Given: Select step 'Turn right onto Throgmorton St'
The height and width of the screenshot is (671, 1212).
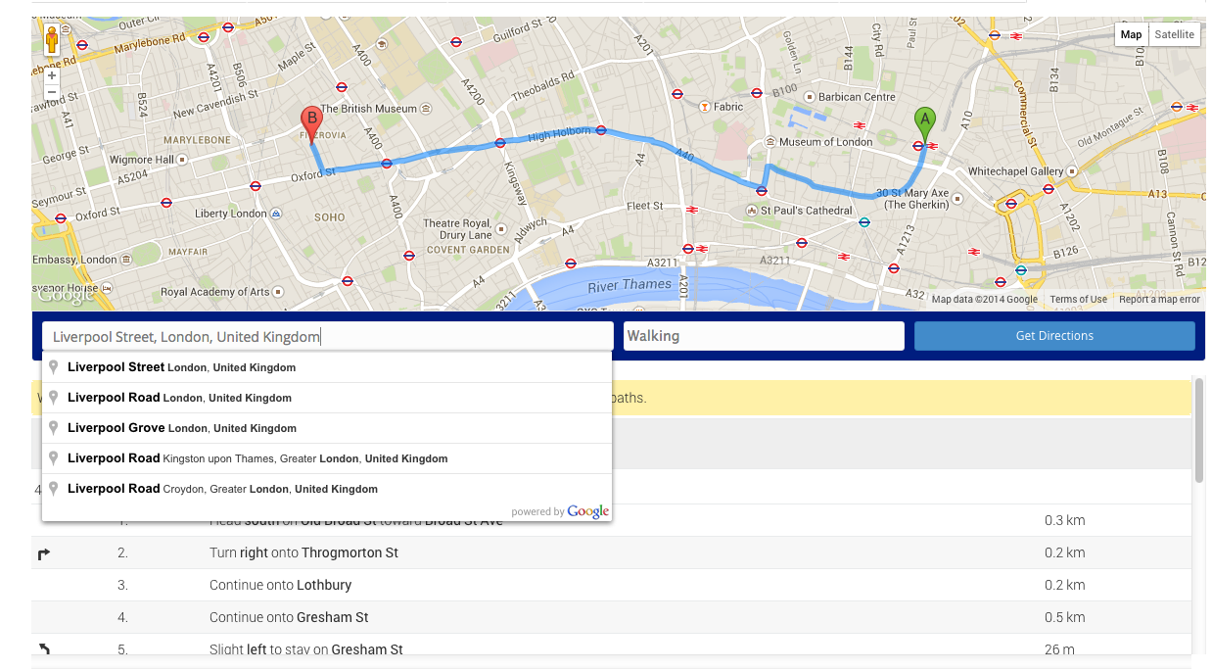Looking at the screenshot, I should [303, 552].
